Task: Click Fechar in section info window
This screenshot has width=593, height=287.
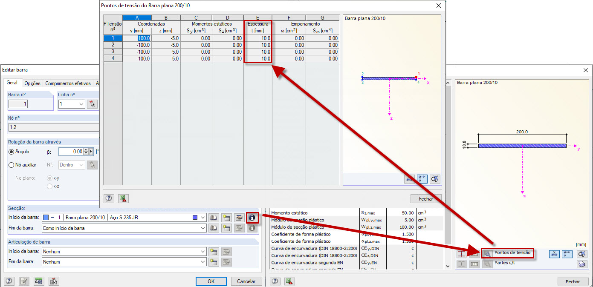Action: (573, 281)
